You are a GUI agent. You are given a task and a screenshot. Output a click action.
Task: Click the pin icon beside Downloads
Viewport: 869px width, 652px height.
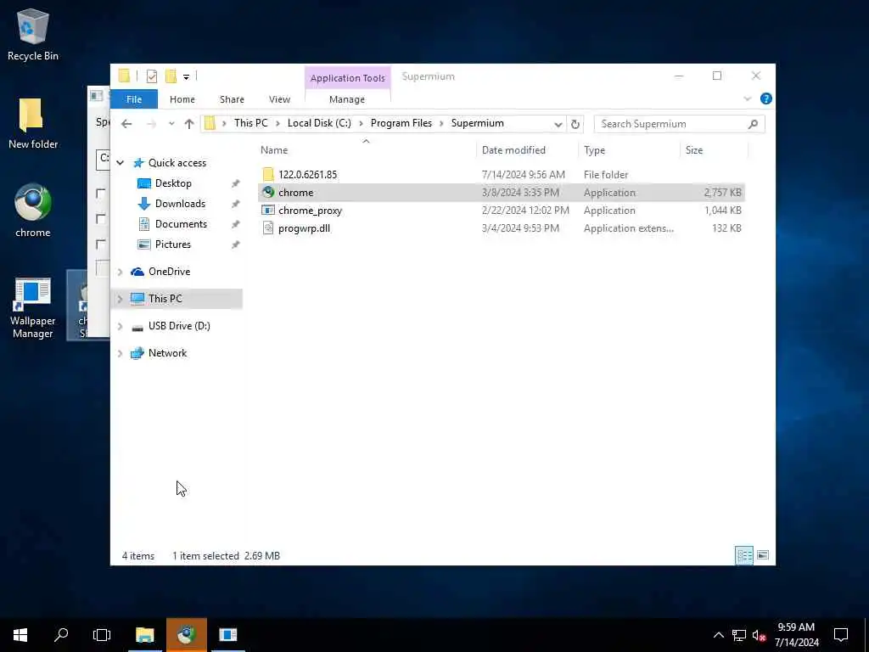pyautogui.click(x=236, y=204)
